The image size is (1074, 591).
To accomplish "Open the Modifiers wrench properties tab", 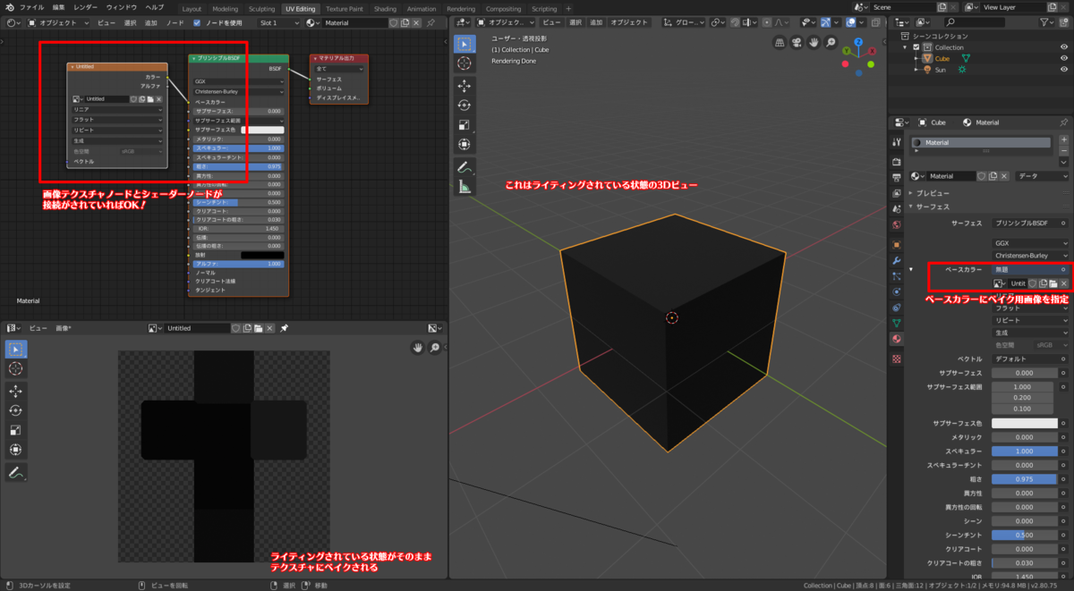I will click(x=897, y=259).
